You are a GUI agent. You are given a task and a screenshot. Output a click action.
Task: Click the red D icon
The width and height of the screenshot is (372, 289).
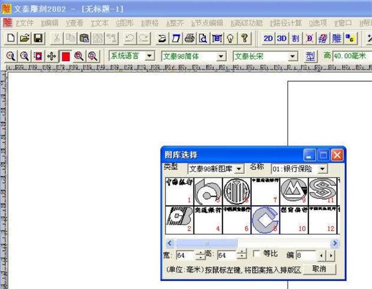[x=309, y=38]
